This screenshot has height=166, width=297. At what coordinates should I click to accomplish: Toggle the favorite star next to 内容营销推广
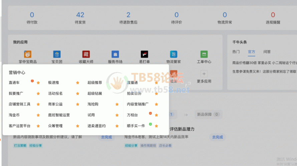point(157,104)
